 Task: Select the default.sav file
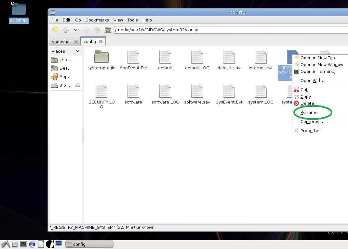pos(229,60)
